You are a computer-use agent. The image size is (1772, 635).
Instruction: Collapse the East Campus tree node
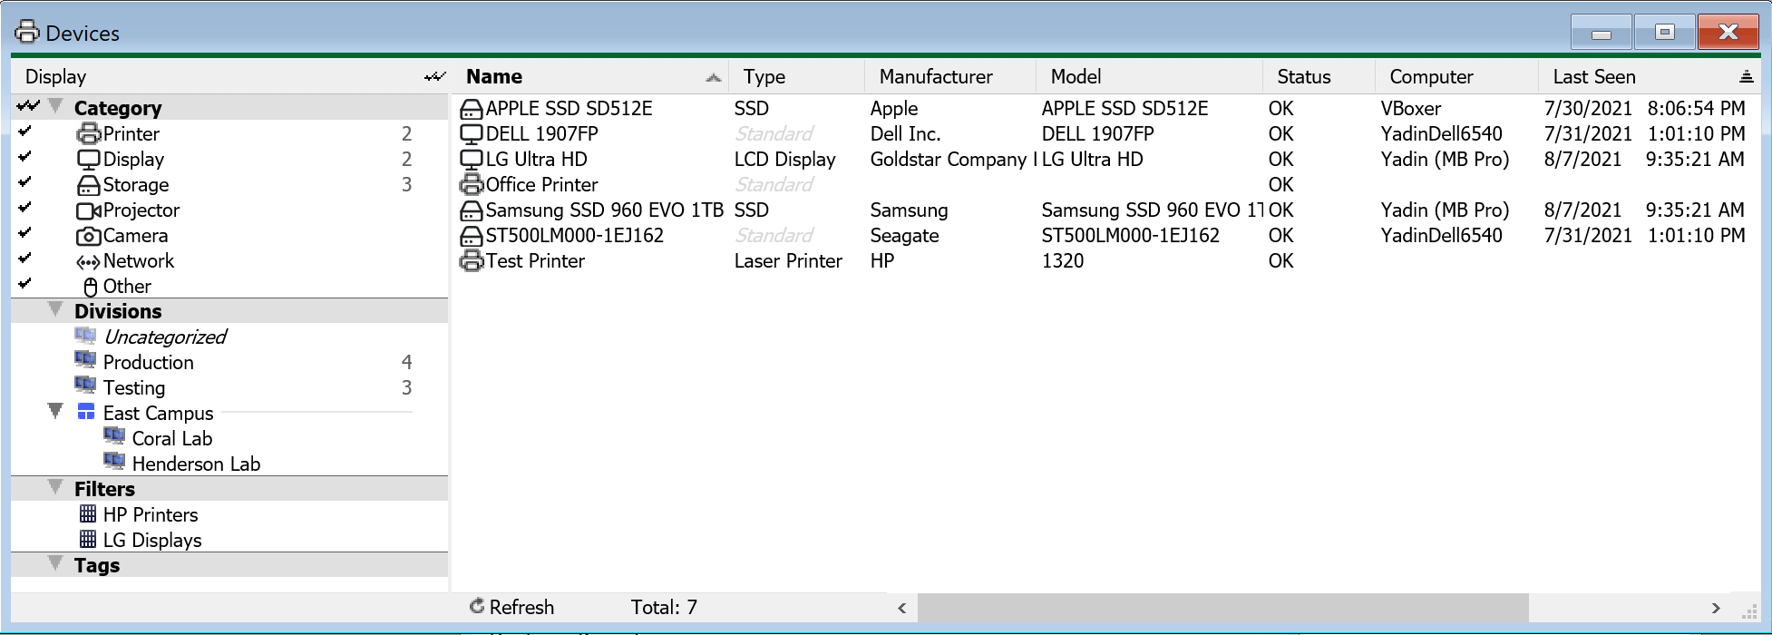pyautogui.click(x=55, y=412)
